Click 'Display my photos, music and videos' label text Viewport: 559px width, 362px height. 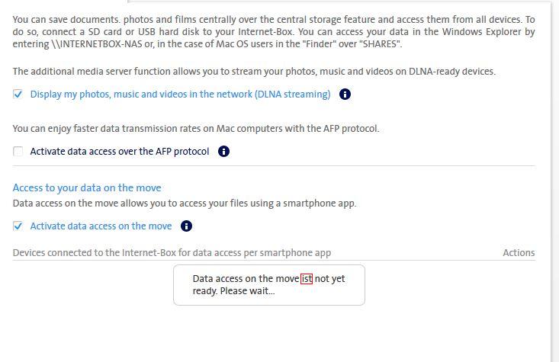[180, 95]
